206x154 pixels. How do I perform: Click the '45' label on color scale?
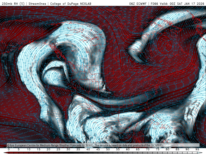98,149
